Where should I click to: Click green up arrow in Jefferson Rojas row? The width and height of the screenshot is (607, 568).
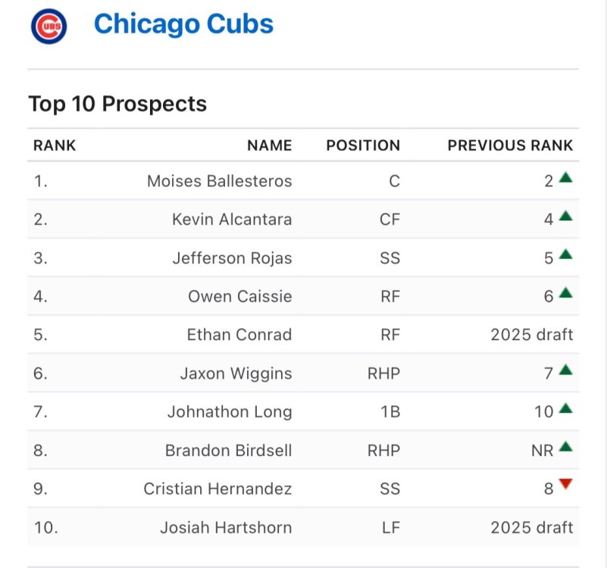pyautogui.click(x=565, y=254)
